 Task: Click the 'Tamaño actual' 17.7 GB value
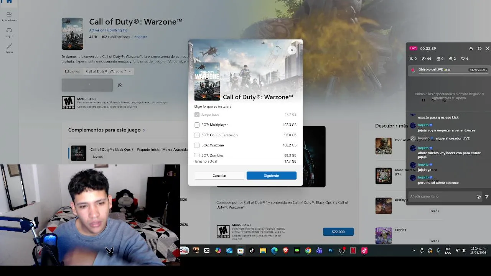(x=290, y=161)
